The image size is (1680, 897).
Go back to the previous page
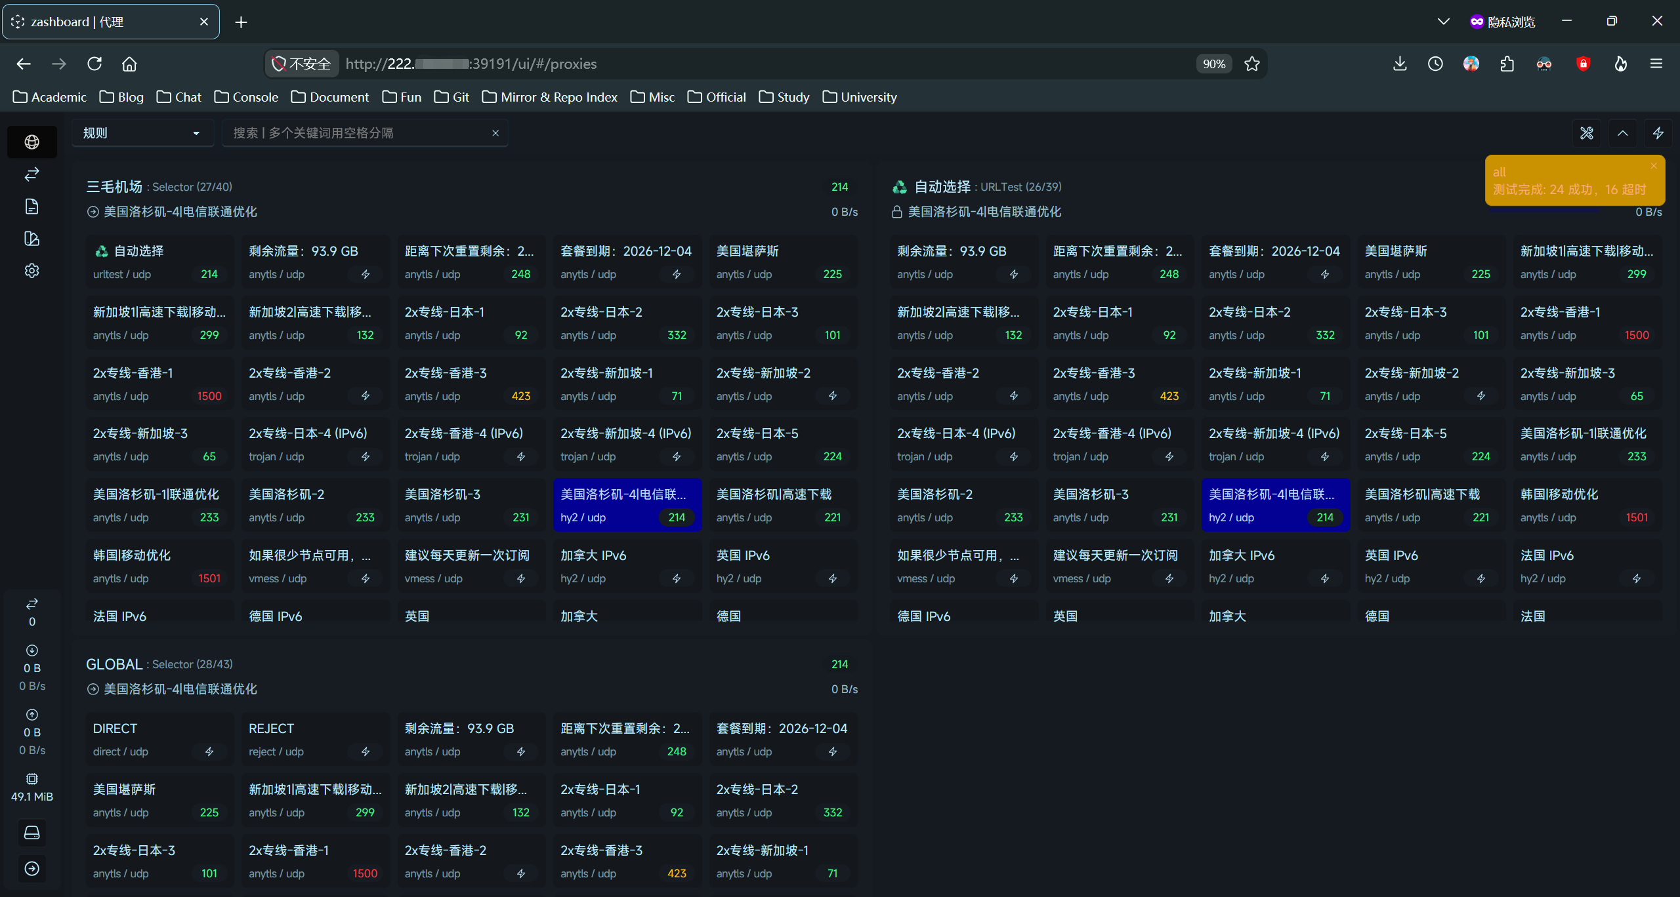coord(24,64)
